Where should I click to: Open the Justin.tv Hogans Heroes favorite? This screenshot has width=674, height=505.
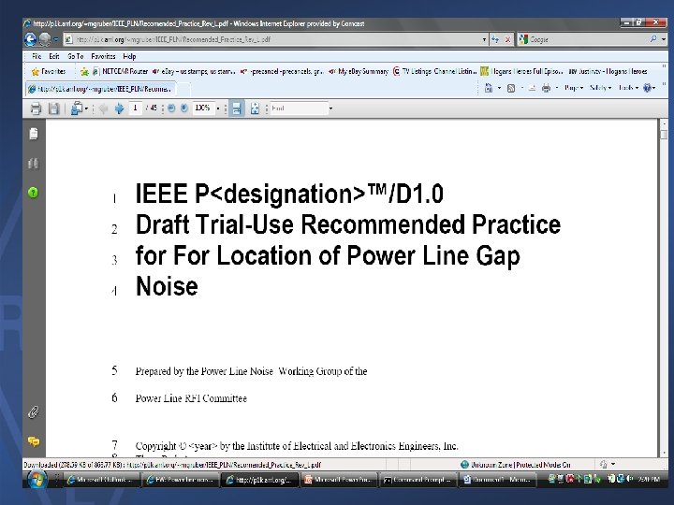coord(608,71)
